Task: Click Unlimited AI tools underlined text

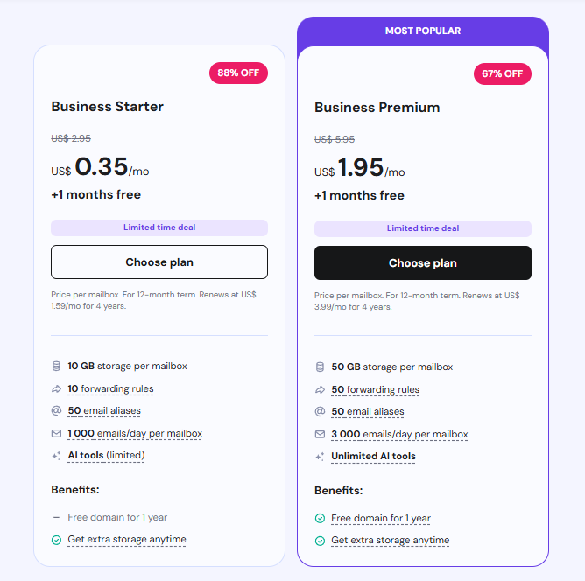Action: [x=373, y=457]
